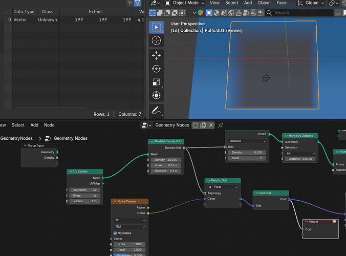Screen dimensions: 346x256
Task: Collapse the Viewer node
Action: click(307, 222)
